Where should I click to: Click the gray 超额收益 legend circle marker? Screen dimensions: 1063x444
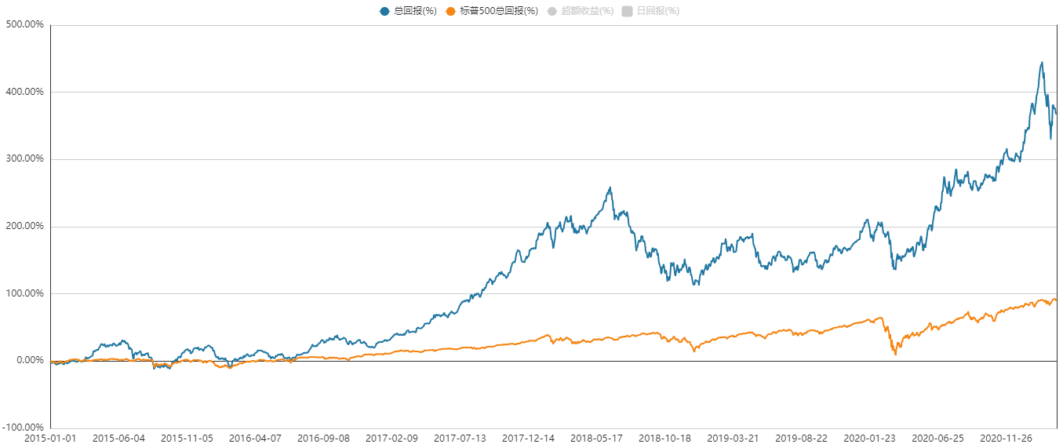[x=552, y=11]
